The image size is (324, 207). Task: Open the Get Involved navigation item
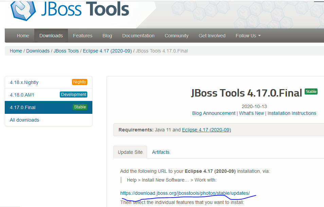click(212, 36)
